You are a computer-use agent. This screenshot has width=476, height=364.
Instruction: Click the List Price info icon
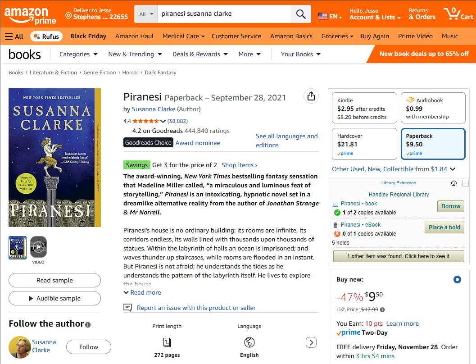[x=382, y=309]
